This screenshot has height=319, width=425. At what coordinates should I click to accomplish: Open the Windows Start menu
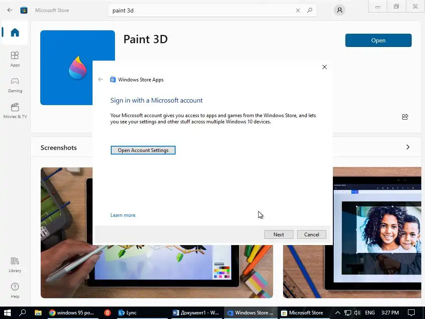pyautogui.click(x=7, y=313)
